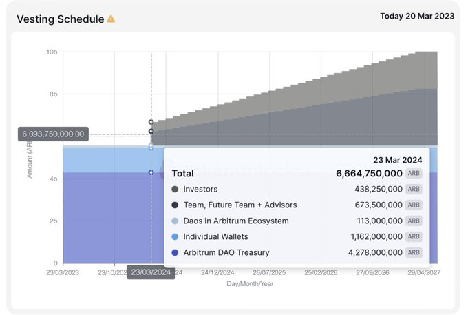Screen dimensions: 468x315
Task: Click the Investors gray legend dot
Action: click(x=175, y=189)
